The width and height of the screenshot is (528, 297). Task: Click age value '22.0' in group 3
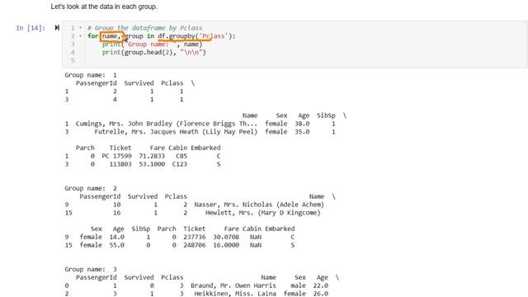(x=321, y=285)
